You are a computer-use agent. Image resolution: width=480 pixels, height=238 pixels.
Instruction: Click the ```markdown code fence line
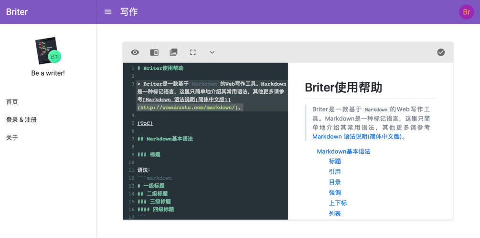pyautogui.click(x=155, y=178)
